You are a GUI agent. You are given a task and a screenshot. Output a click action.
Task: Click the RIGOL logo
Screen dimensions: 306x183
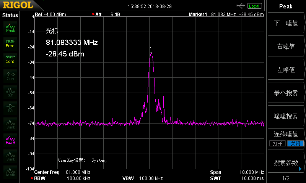click(x=18, y=5)
